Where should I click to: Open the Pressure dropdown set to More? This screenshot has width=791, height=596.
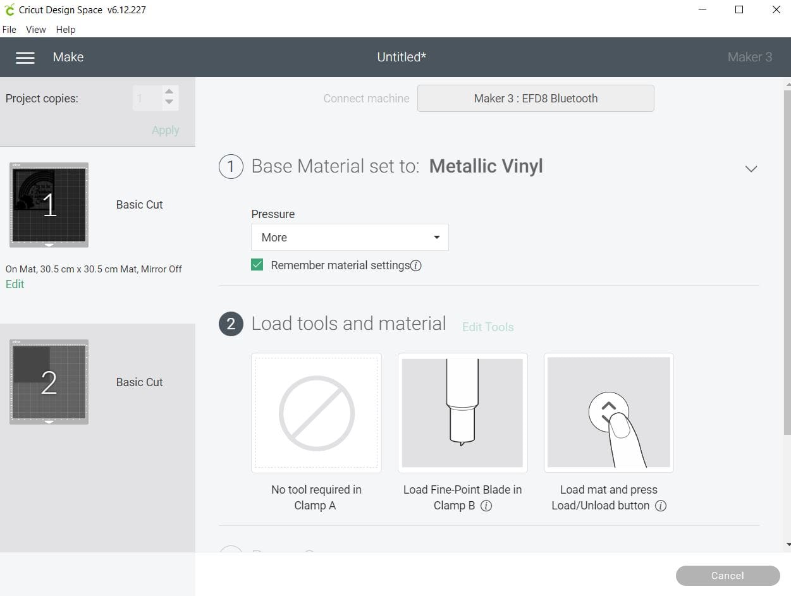click(x=350, y=238)
